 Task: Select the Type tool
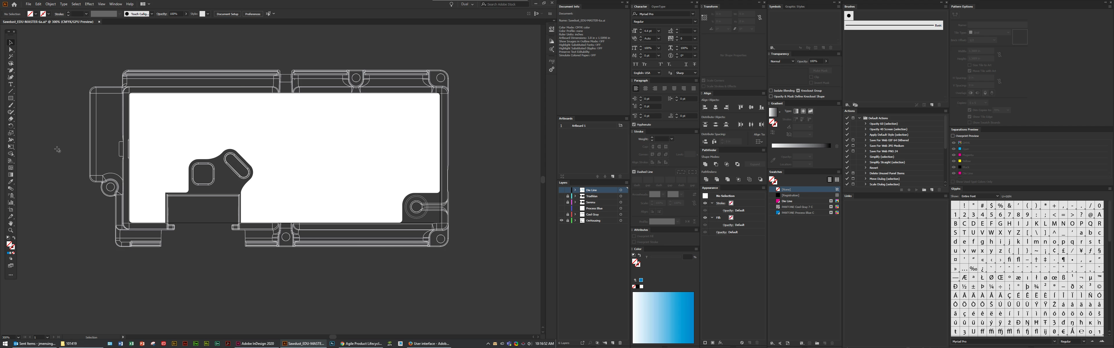(x=11, y=84)
